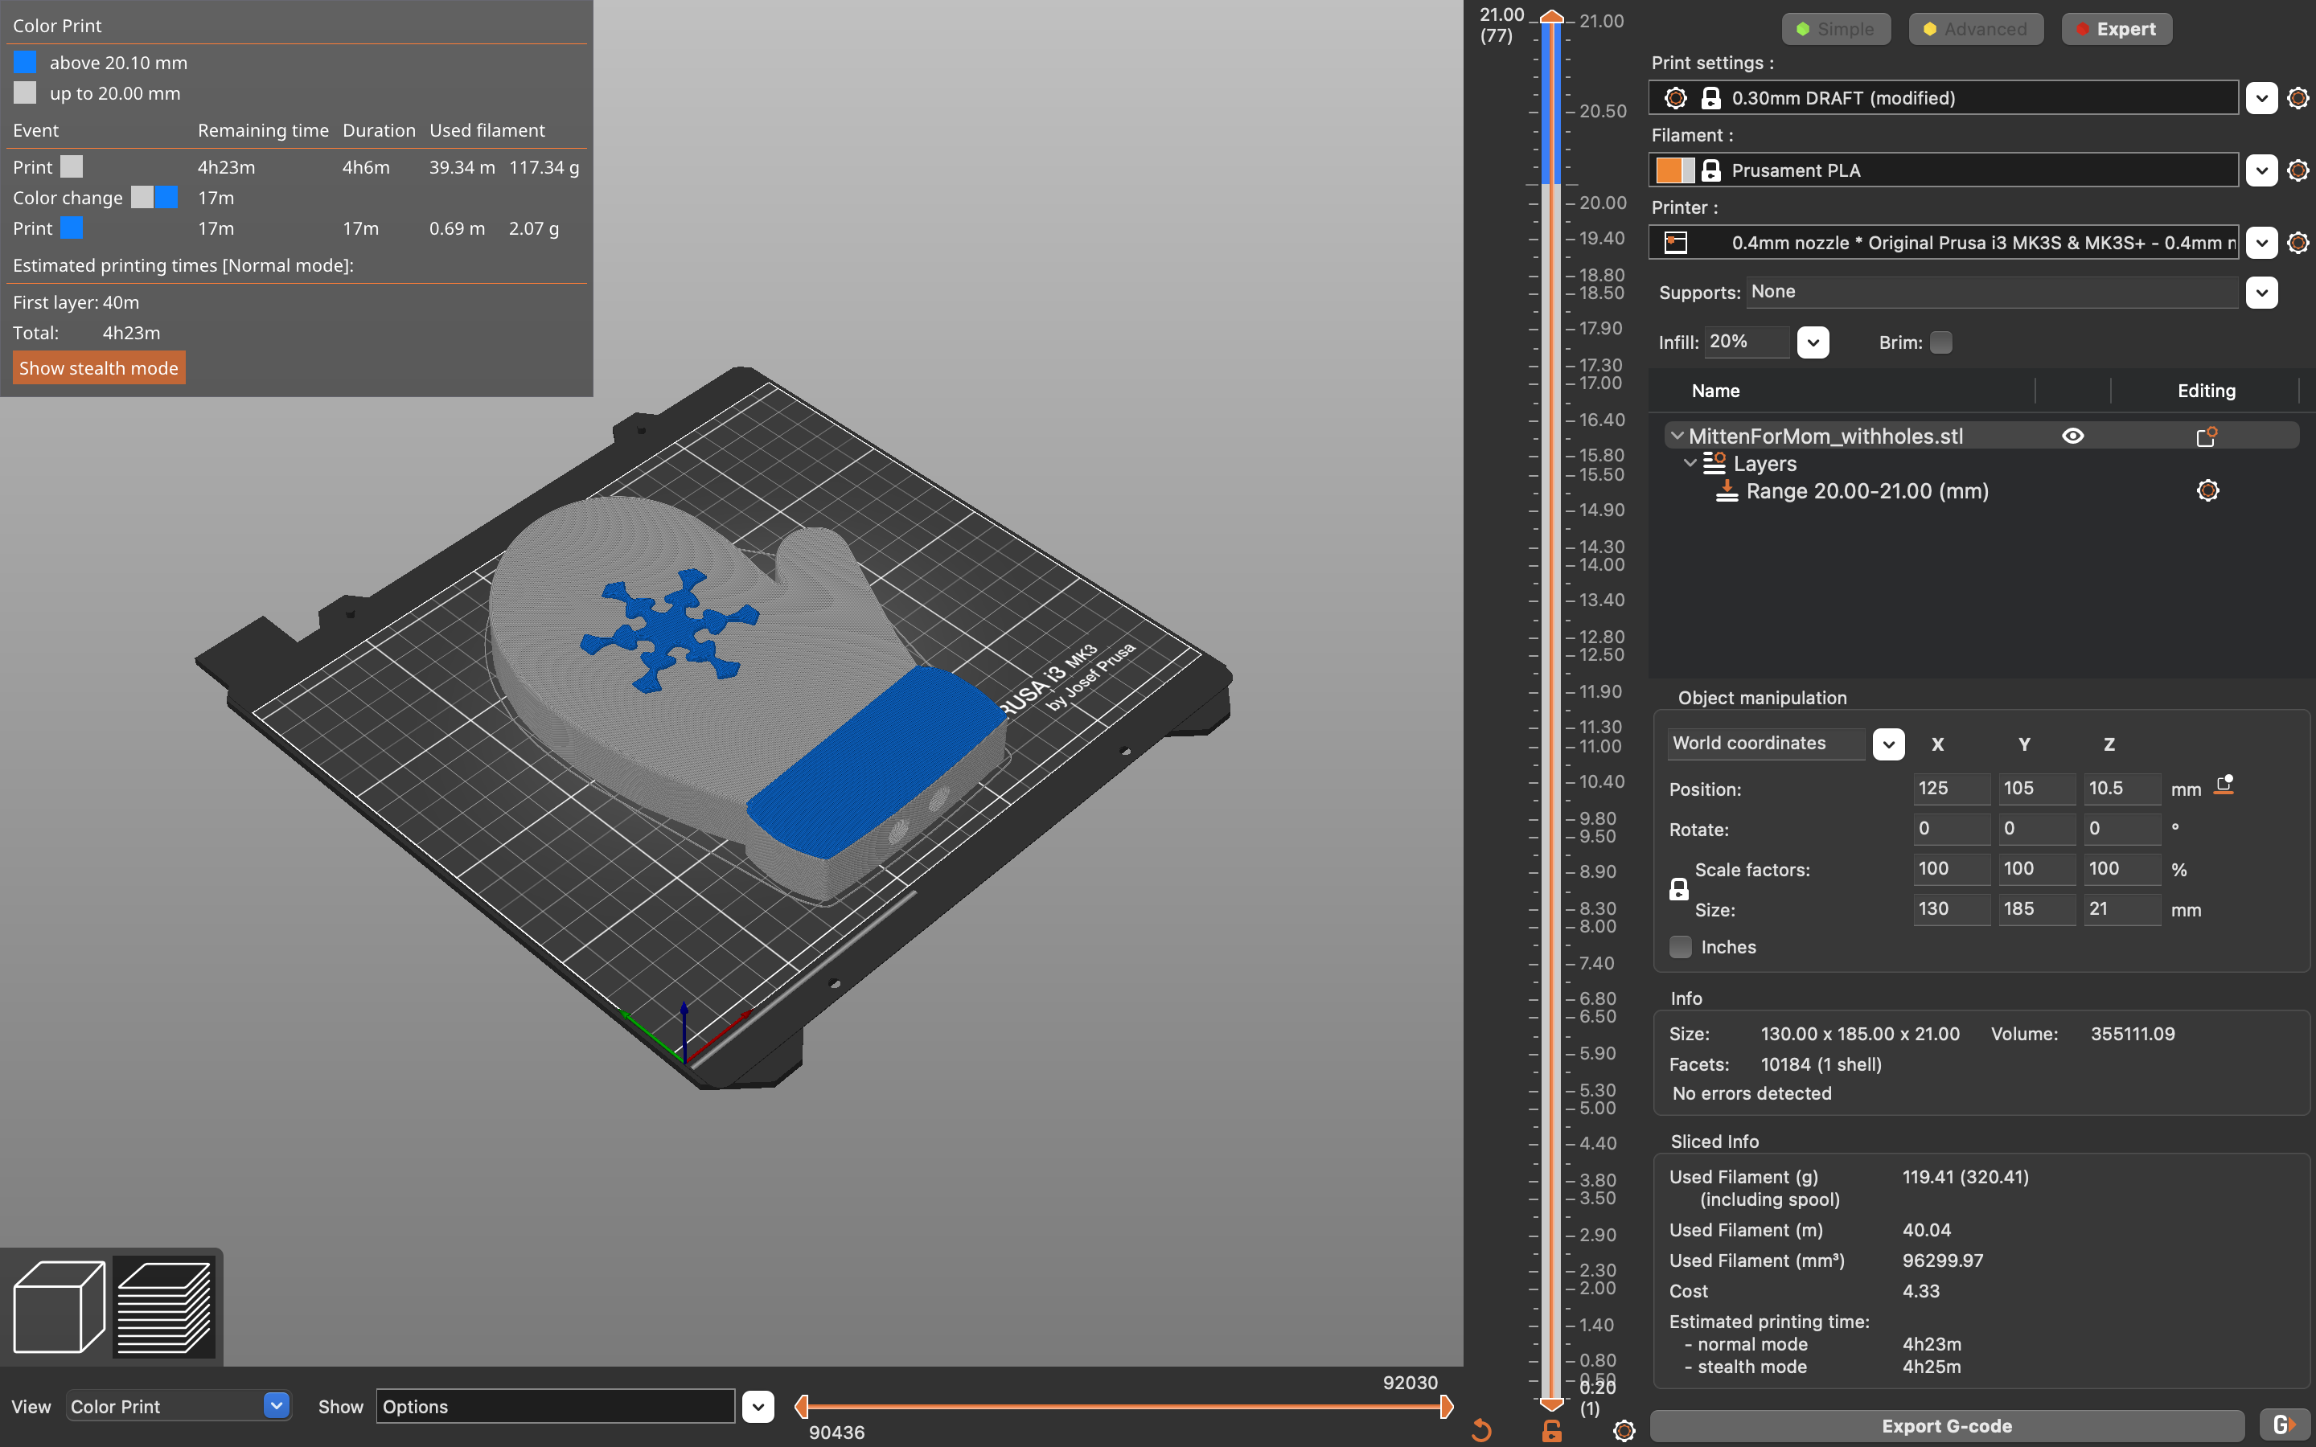Screen dimensions: 2316x1447
Task: Click the Rotate Z input field
Action: (x=2121, y=829)
